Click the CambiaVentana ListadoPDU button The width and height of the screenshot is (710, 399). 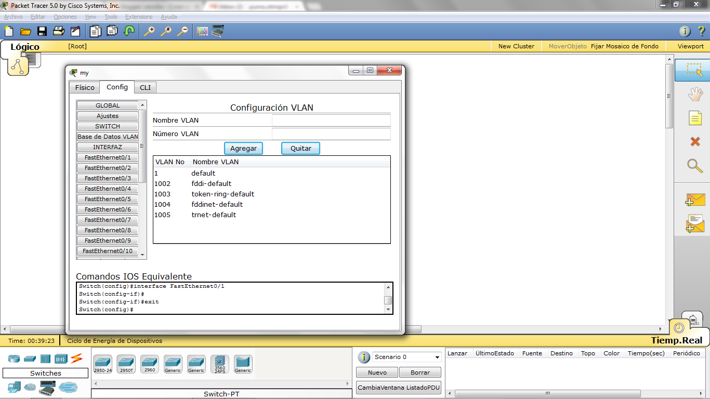pyautogui.click(x=399, y=388)
